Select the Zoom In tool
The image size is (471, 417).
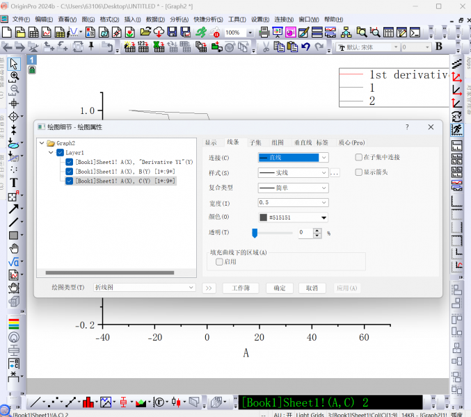click(14, 77)
